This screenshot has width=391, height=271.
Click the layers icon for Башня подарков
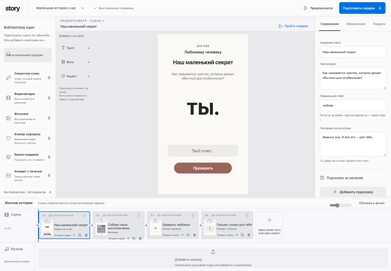click(8, 157)
